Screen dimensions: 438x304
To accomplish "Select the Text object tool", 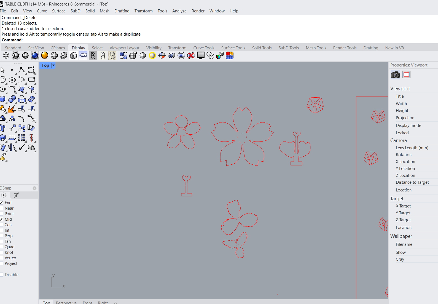I will click(x=3, y=128).
